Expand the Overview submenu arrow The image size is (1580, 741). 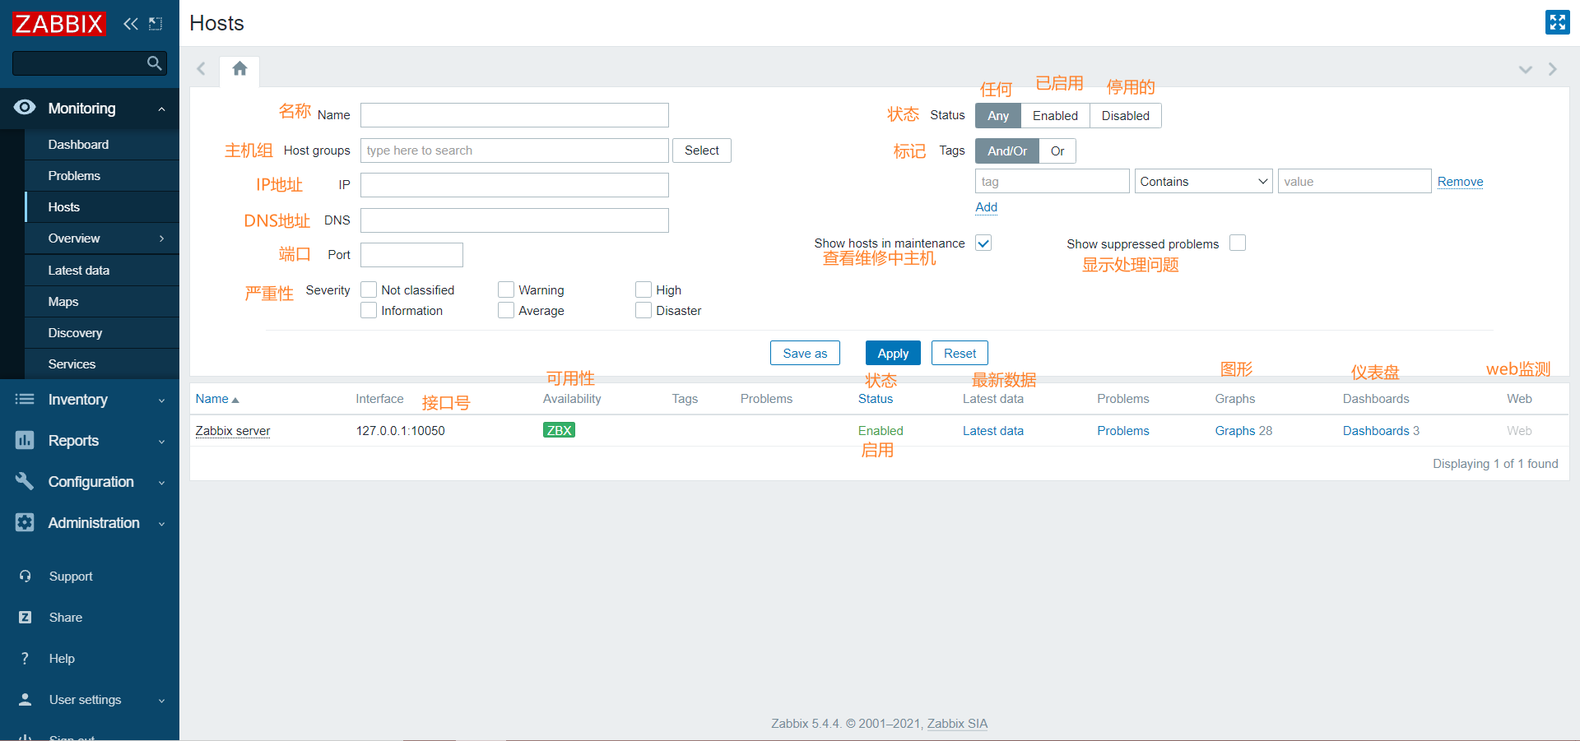click(162, 239)
